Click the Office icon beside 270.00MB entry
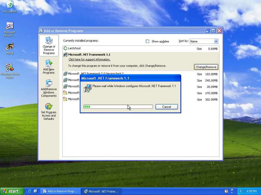The image size is (261, 195). click(x=65, y=93)
